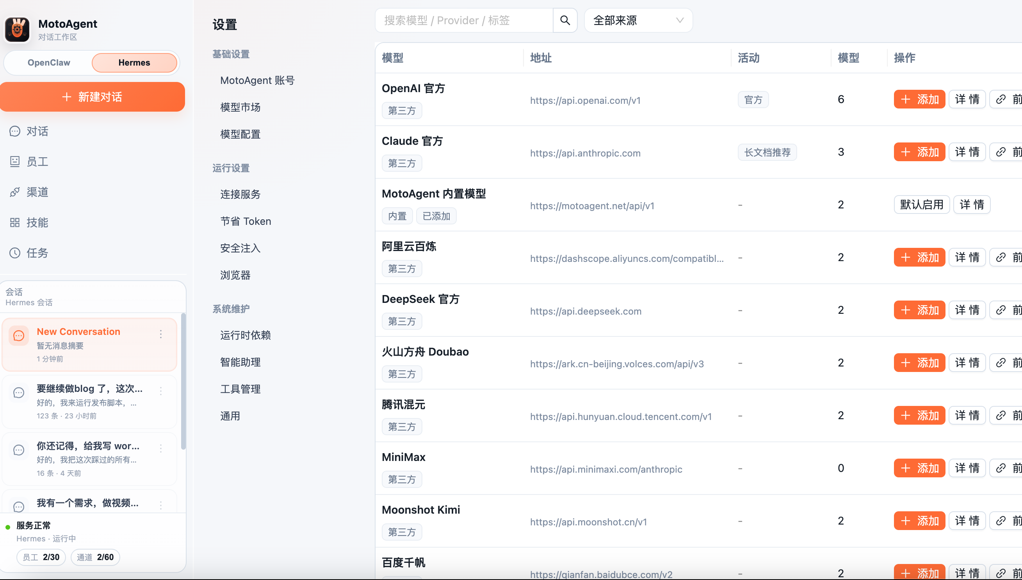The height and width of the screenshot is (580, 1022).
Task: Click the search magnifier icon button
Action: (x=565, y=20)
